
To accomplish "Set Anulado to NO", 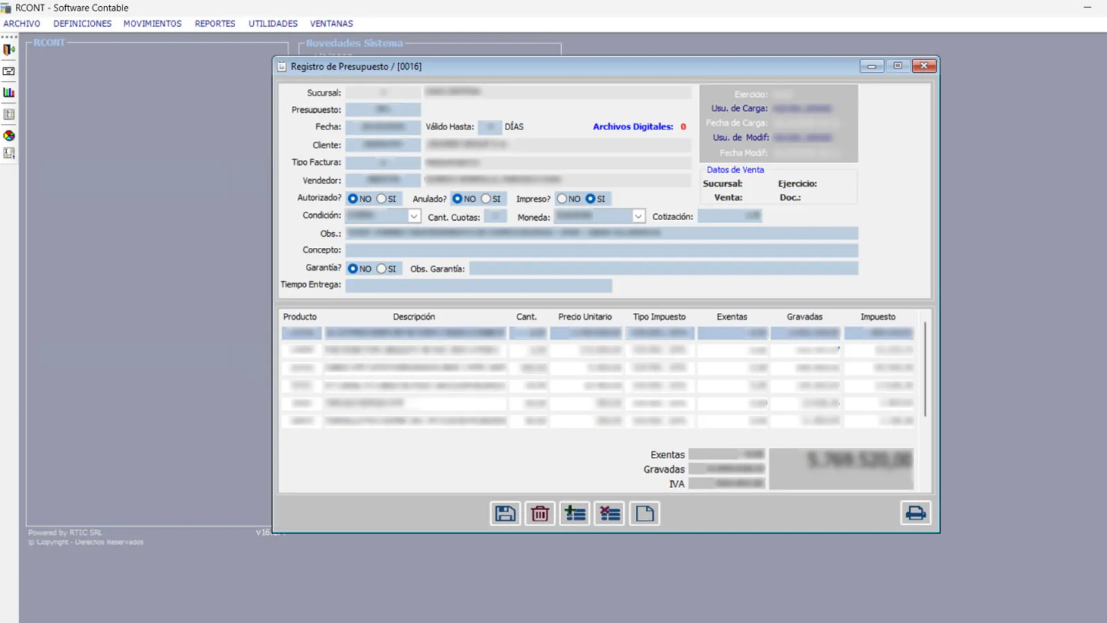I will tap(457, 199).
